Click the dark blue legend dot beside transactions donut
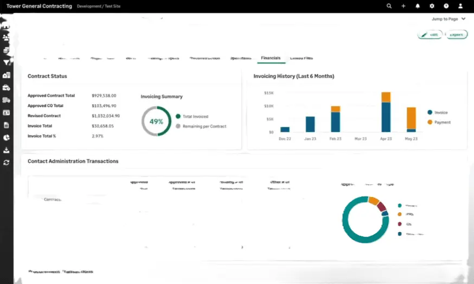 tap(399, 233)
